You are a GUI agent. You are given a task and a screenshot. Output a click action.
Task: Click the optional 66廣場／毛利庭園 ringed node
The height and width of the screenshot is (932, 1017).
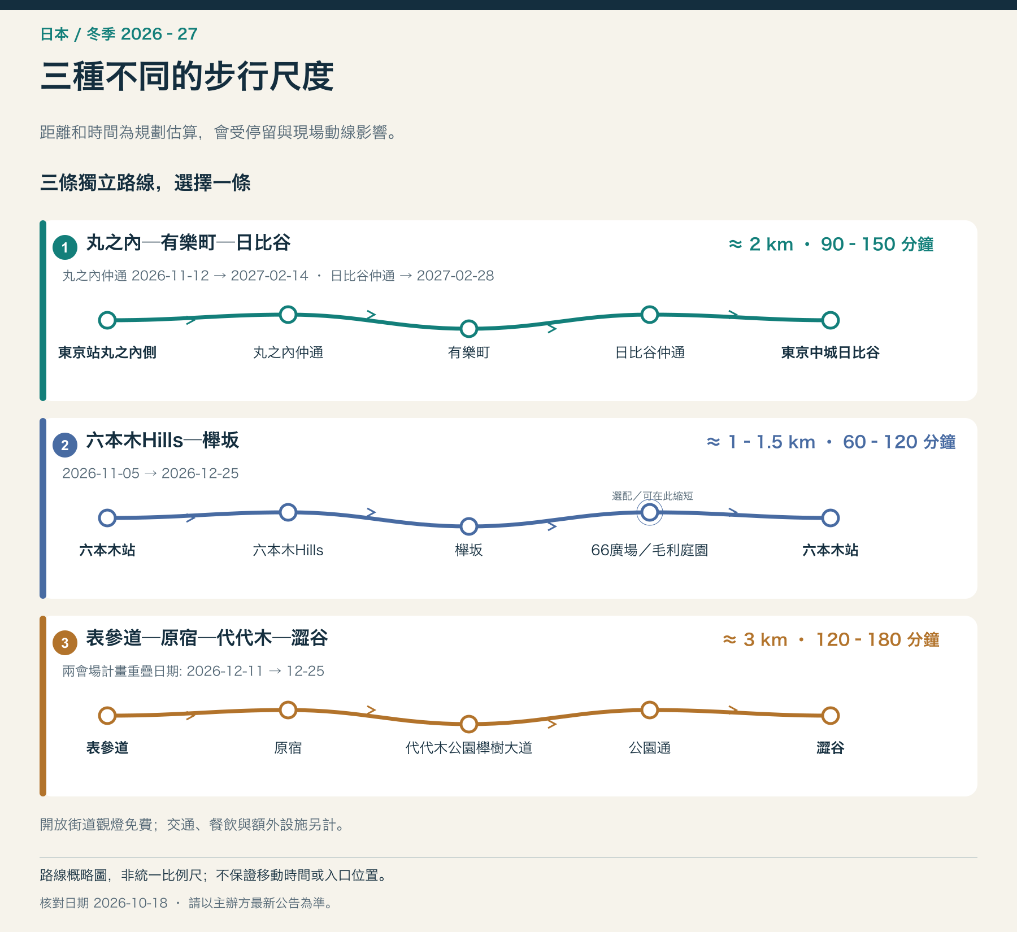click(650, 512)
